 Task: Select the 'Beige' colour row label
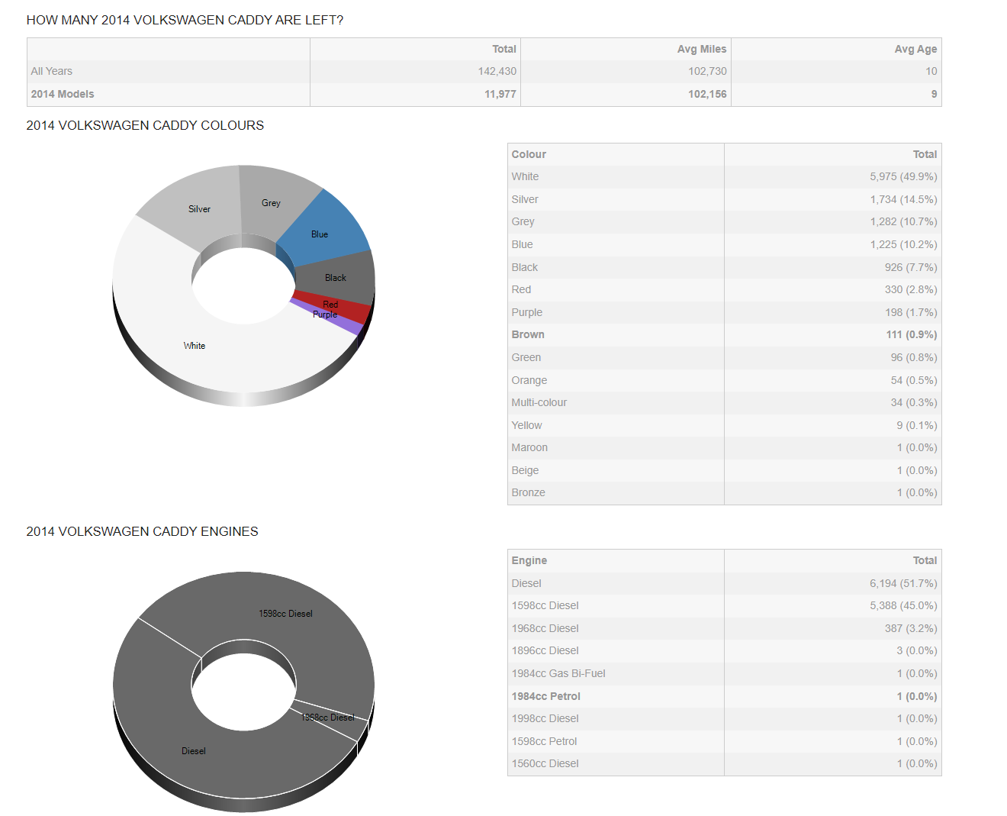[525, 470]
